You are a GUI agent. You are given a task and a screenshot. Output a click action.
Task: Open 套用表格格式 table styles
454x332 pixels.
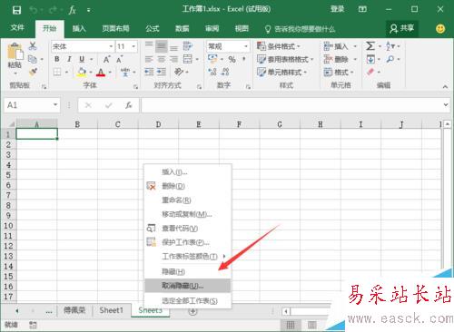coord(285,59)
